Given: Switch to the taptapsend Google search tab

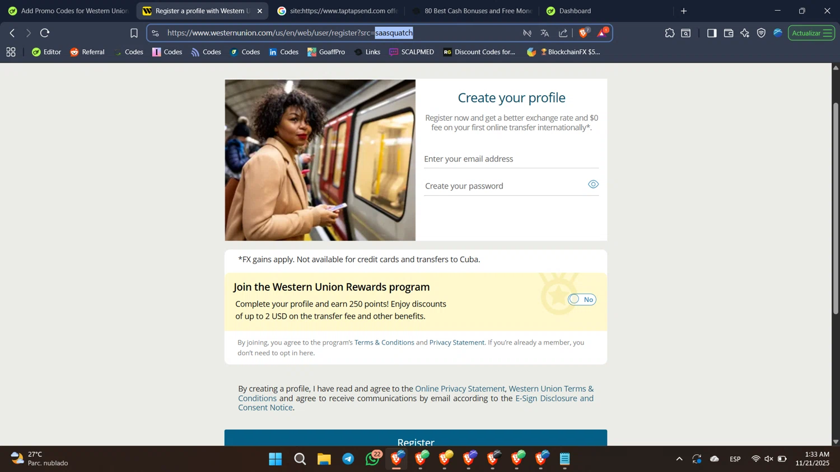Looking at the screenshot, I should pos(337,11).
